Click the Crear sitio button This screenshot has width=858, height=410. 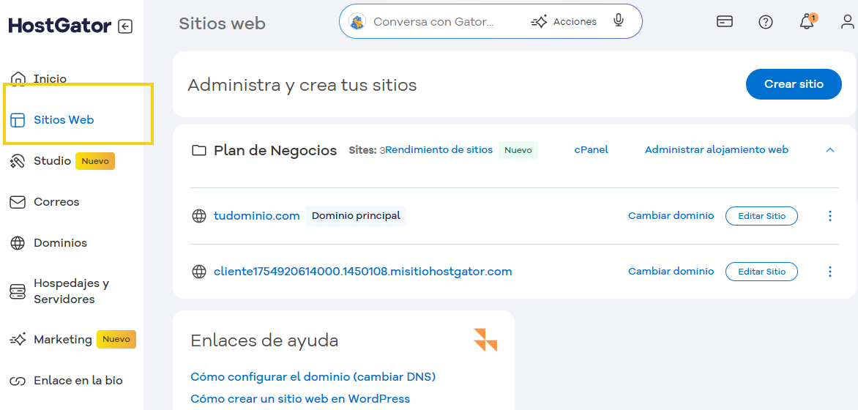pyautogui.click(x=794, y=84)
